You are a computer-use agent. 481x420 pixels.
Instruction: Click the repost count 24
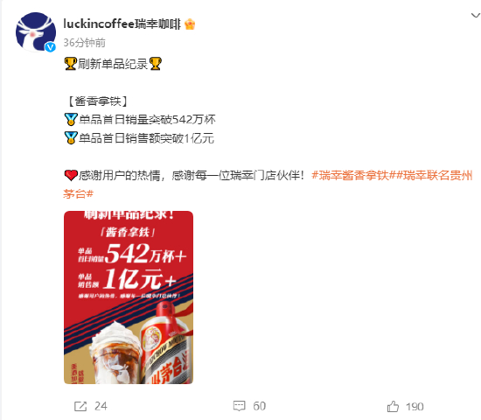click(x=101, y=406)
